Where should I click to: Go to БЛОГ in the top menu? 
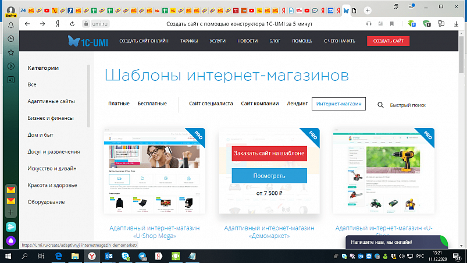[275, 41]
